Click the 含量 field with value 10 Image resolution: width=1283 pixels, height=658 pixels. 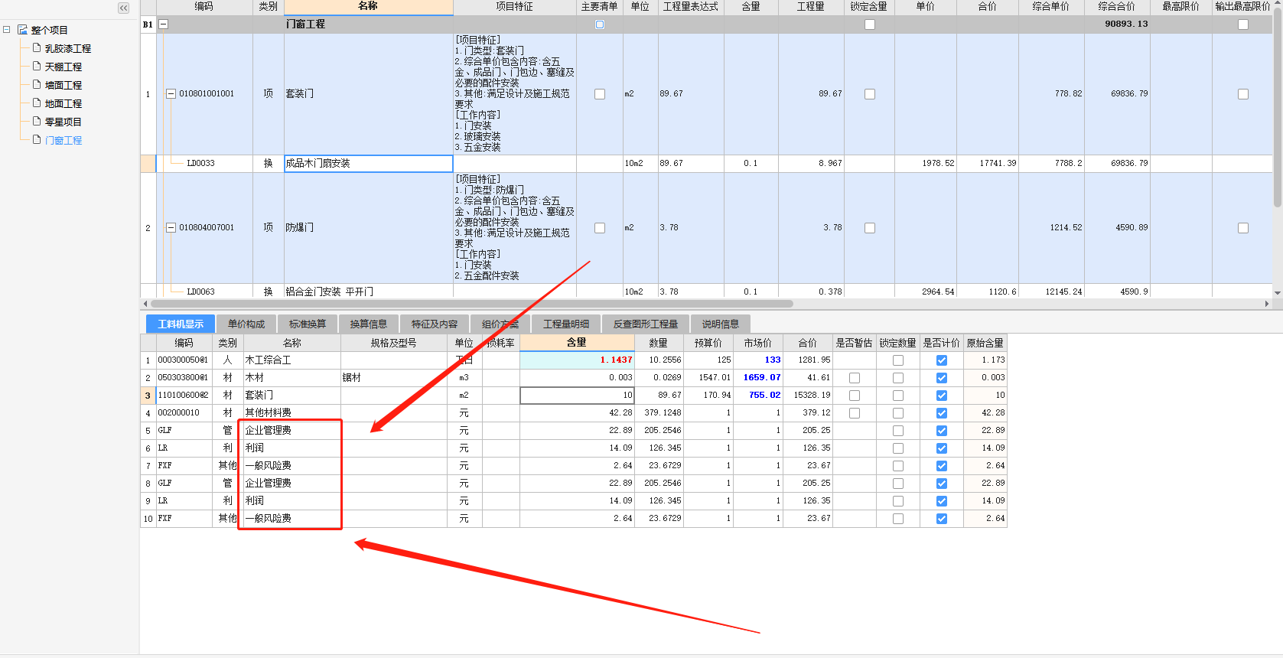coord(577,396)
